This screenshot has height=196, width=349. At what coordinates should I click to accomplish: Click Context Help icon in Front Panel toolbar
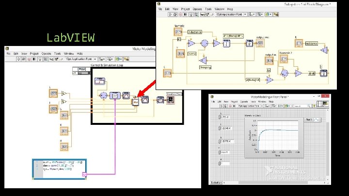(x=314, y=106)
